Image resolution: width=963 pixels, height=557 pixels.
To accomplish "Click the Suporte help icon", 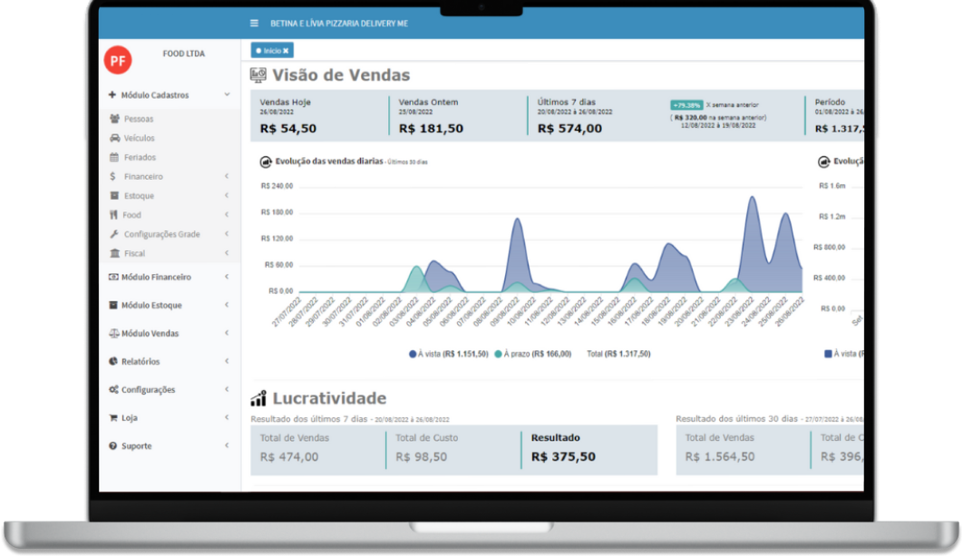I will coord(113,446).
